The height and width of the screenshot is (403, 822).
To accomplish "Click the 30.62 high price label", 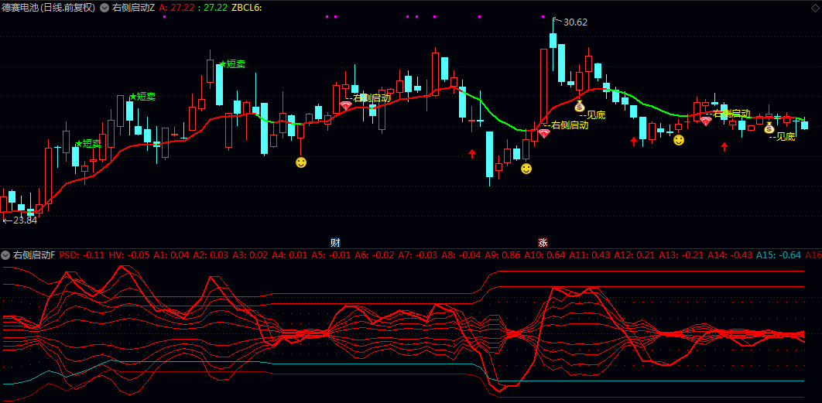I will (x=576, y=22).
